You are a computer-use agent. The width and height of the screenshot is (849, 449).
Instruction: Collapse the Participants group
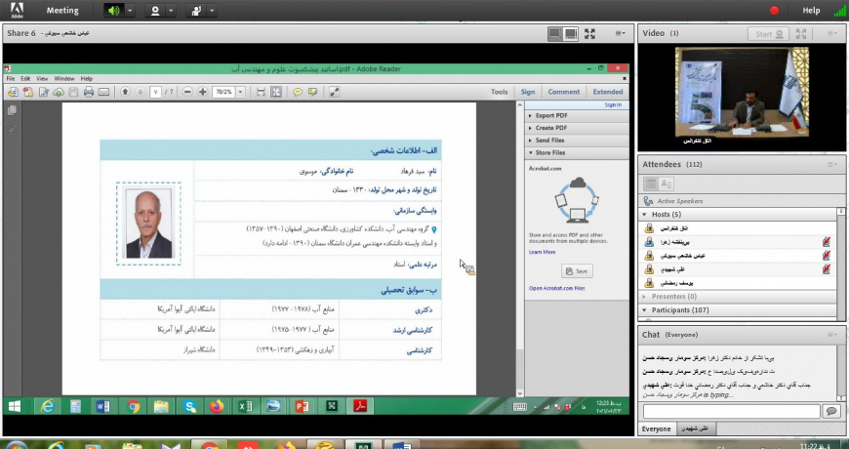(x=644, y=310)
